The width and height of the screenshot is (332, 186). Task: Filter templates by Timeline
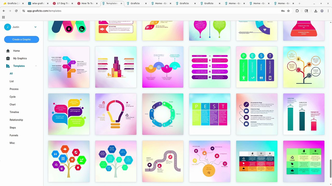[14, 112]
